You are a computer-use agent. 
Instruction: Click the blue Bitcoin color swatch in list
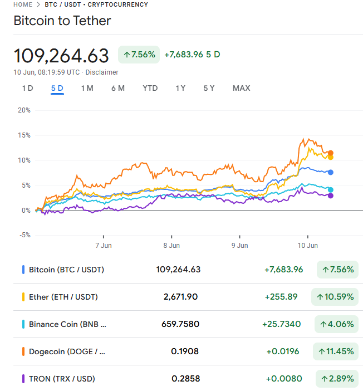(x=23, y=270)
